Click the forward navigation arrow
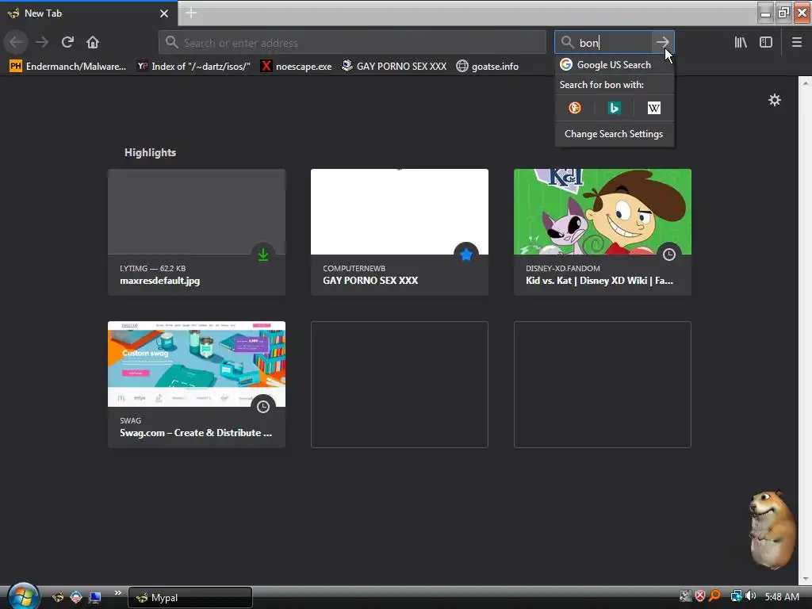Image resolution: width=812 pixels, height=609 pixels. pyautogui.click(x=42, y=42)
